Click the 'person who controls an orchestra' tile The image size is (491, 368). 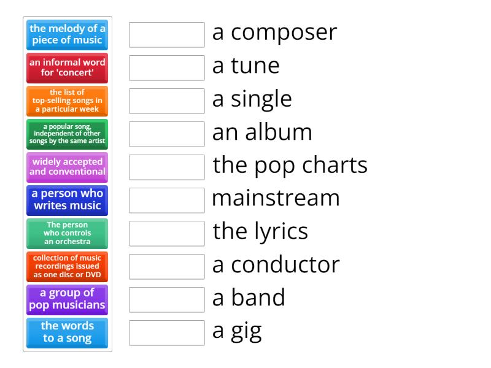(67, 233)
